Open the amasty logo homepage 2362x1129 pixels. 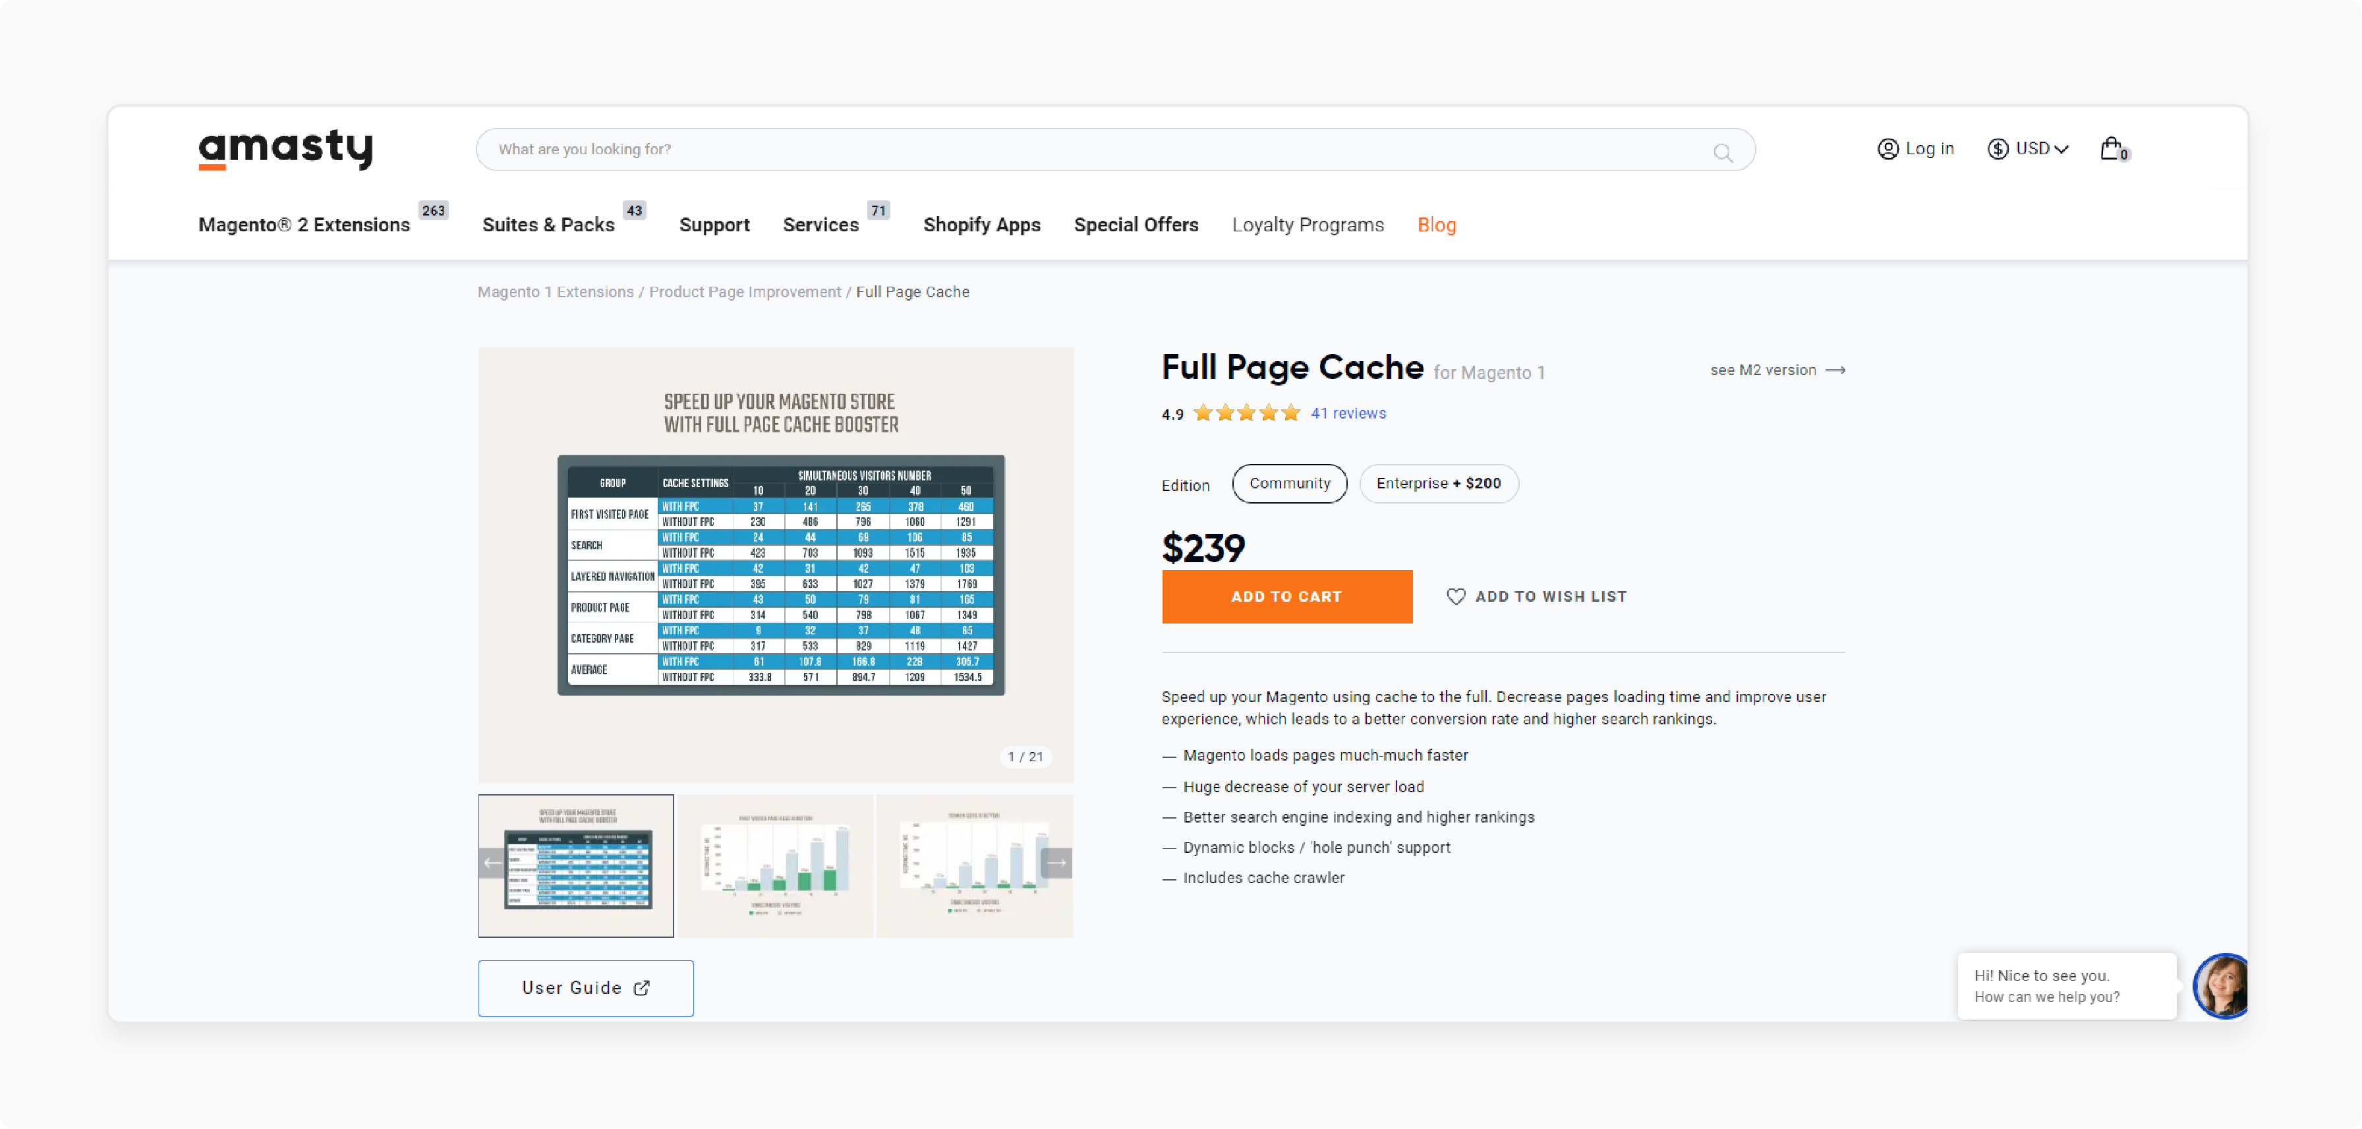tap(285, 150)
